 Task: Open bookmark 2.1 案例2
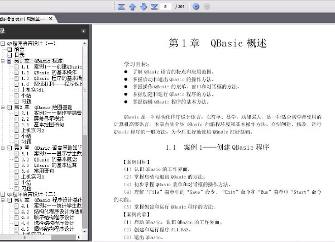(51, 113)
